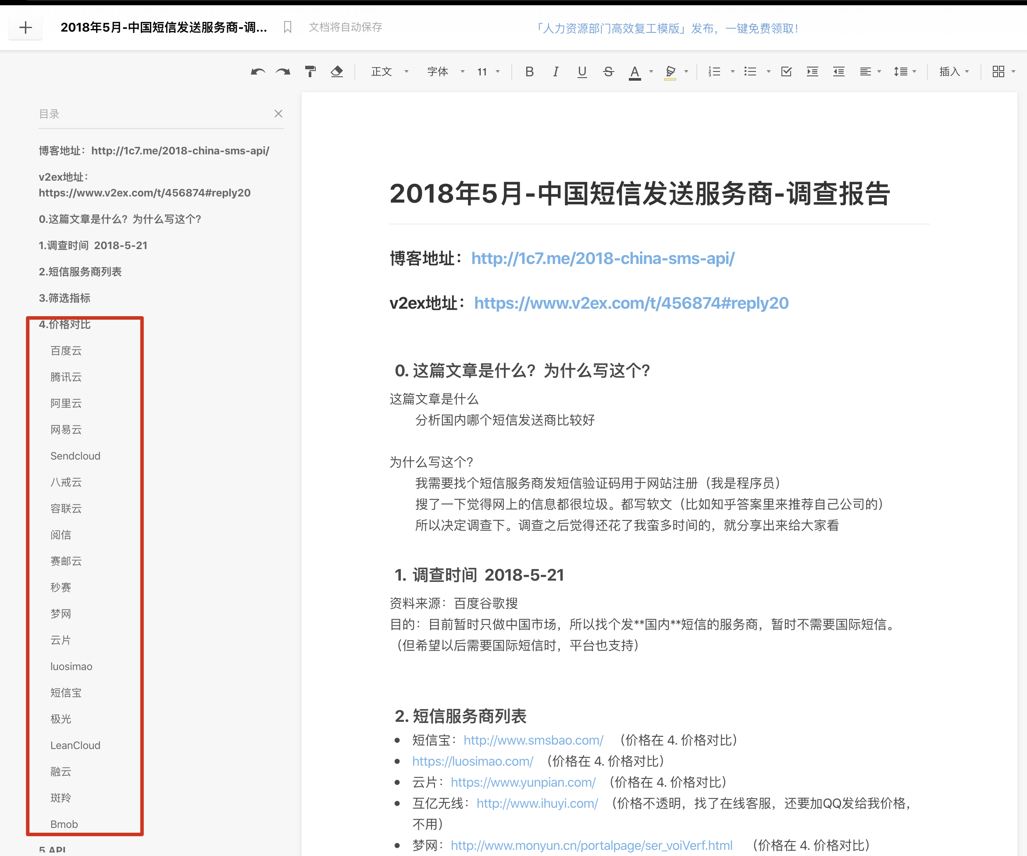Toggle italic formatting
This screenshot has width=1027, height=856.
[556, 72]
